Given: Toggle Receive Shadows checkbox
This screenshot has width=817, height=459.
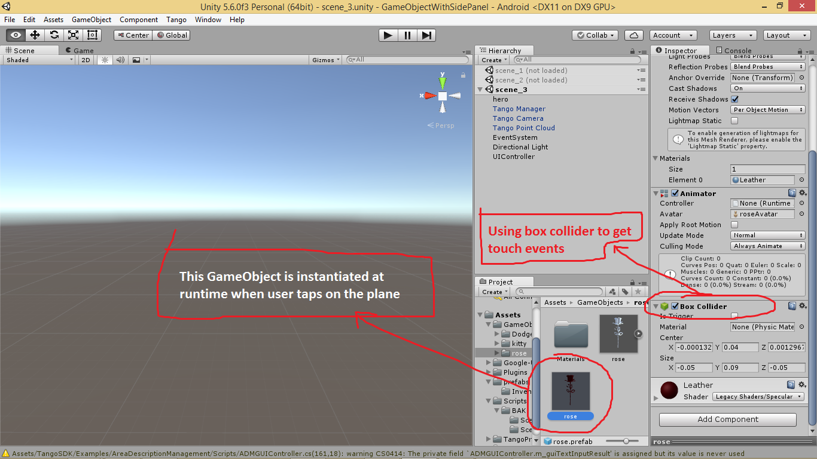Looking at the screenshot, I should 735,99.
